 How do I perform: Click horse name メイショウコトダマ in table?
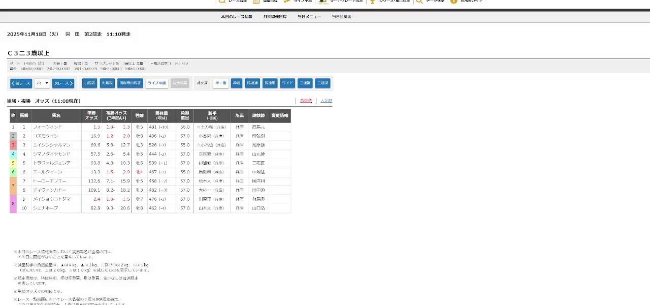click(52, 199)
